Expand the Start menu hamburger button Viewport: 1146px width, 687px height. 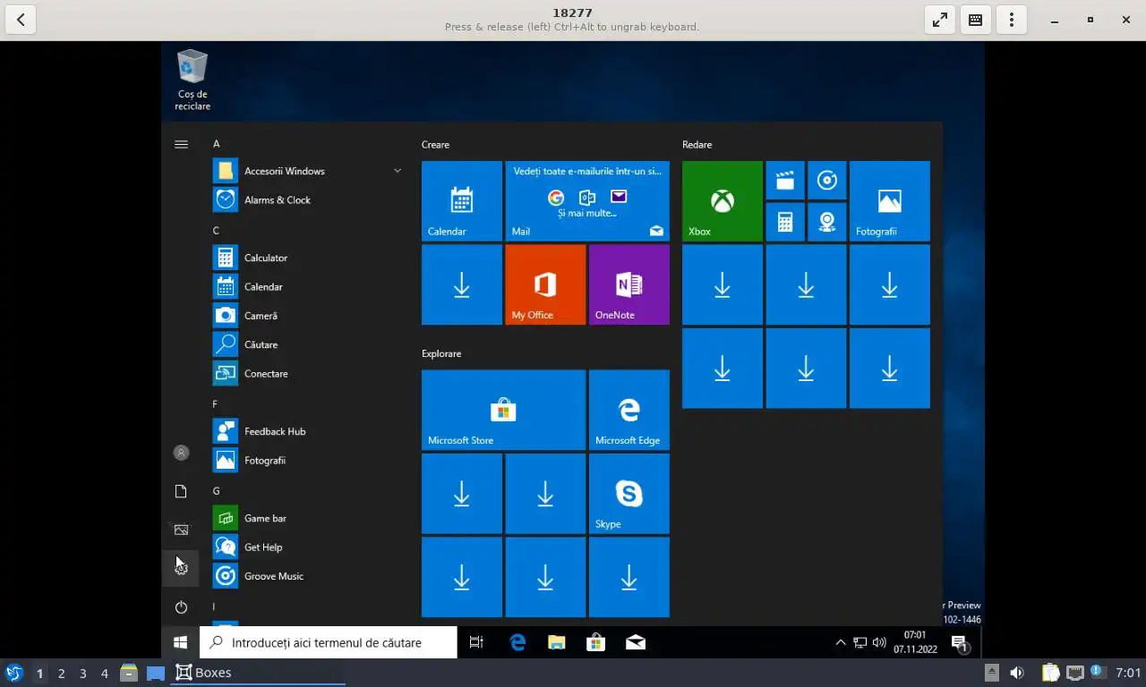(x=181, y=144)
